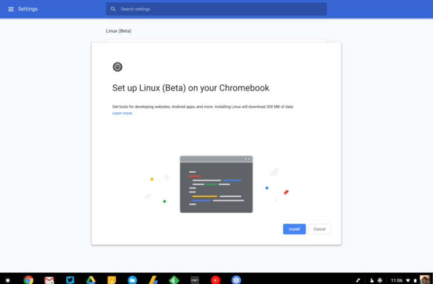Screen dimensions: 433x284
Task: Open the Settings hamburger menu
Action: tap(11, 9)
